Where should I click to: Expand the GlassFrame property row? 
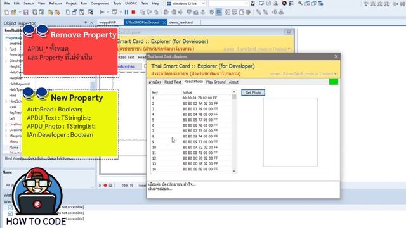tap(6, 61)
